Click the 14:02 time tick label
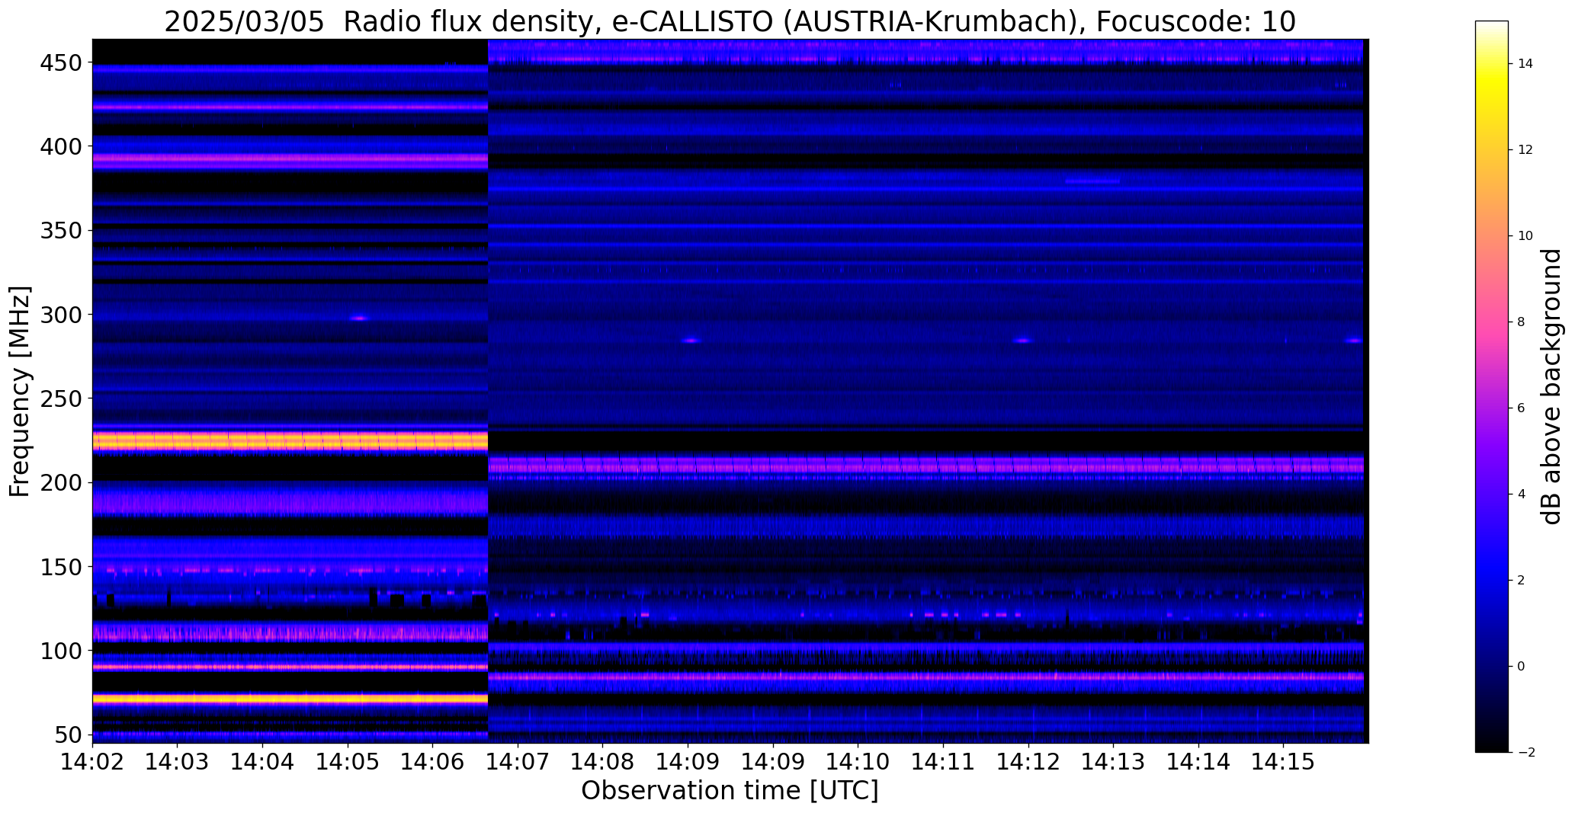 click(x=93, y=761)
